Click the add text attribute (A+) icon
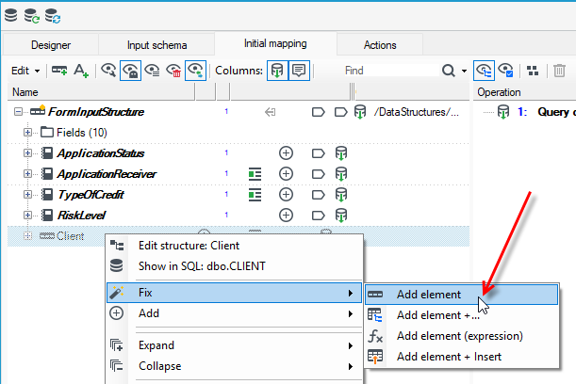The height and width of the screenshot is (384, 576). (81, 71)
